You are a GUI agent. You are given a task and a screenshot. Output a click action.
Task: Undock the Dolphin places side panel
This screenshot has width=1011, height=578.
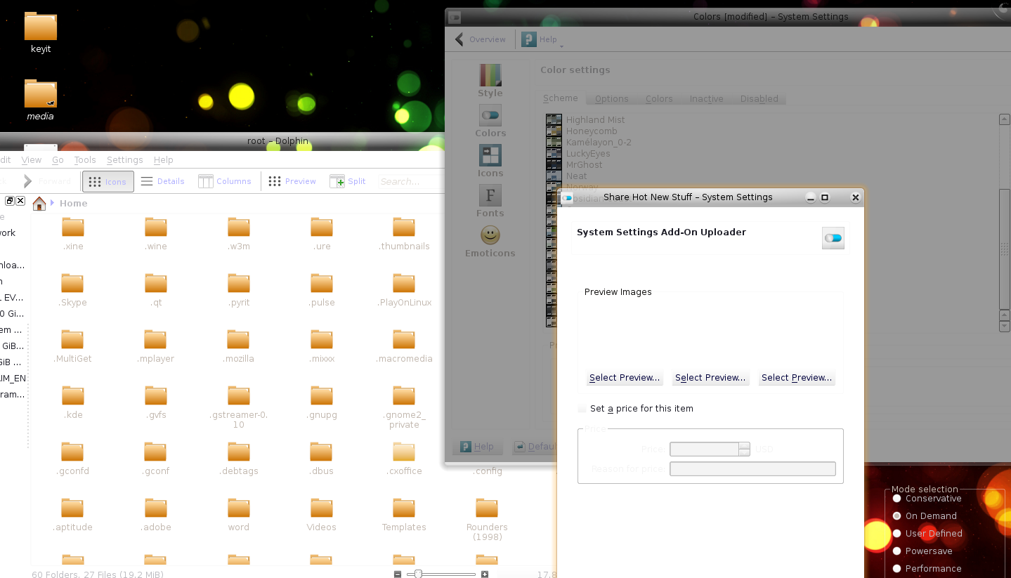click(10, 201)
